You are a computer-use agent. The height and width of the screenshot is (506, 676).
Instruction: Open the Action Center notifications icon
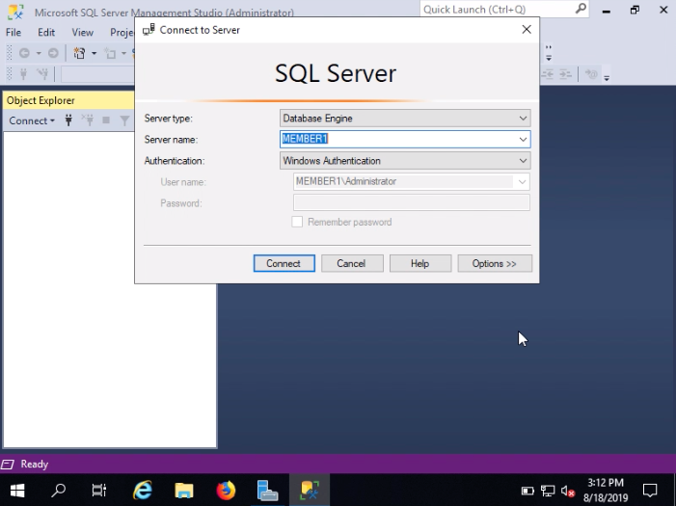[x=650, y=491]
